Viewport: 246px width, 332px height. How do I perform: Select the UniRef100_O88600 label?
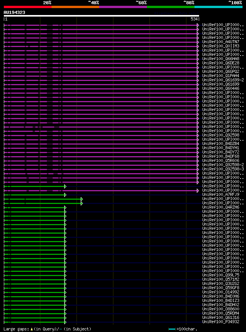[221, 309]
